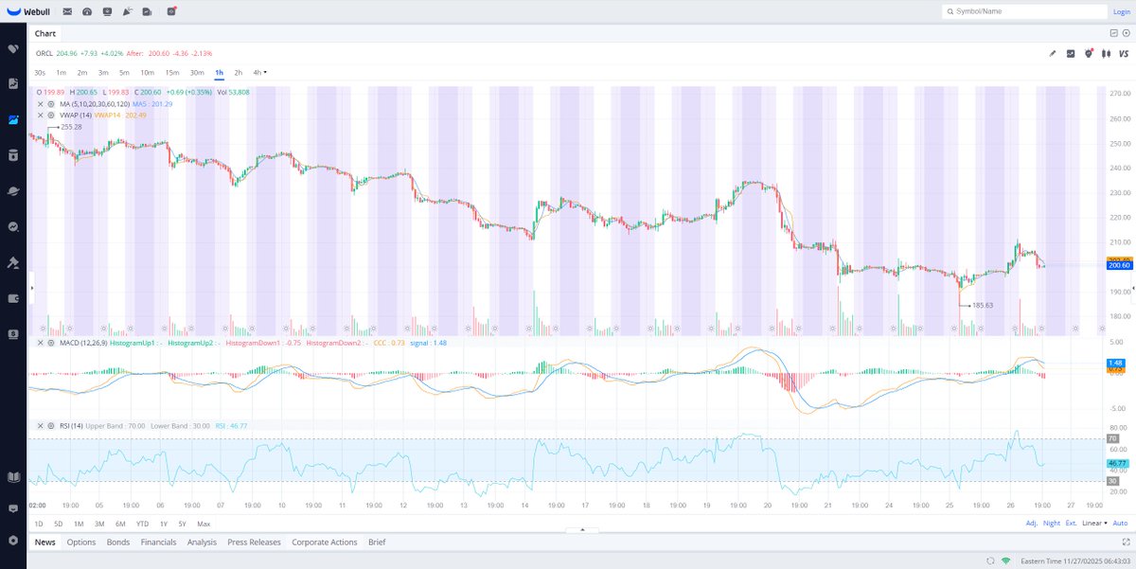The width and height of the screenshot is (1136, 569).
Task: Click the Login link
Action: (x=1122, y=12)
